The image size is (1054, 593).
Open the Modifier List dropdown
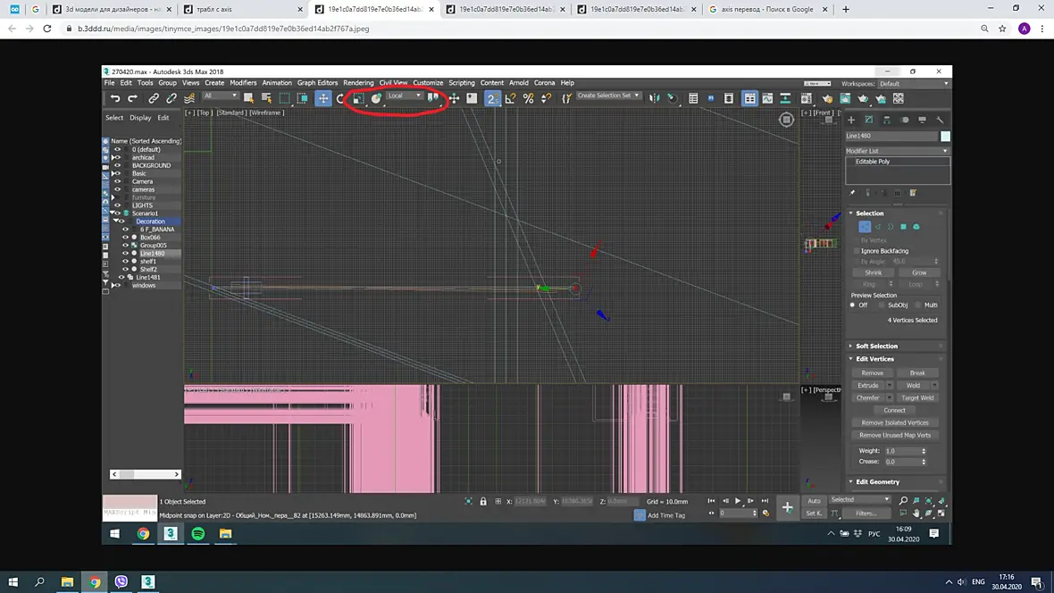coord(898,151)
